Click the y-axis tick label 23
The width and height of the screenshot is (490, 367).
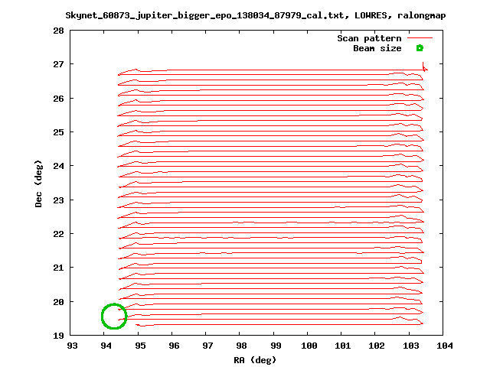(58, 200)
